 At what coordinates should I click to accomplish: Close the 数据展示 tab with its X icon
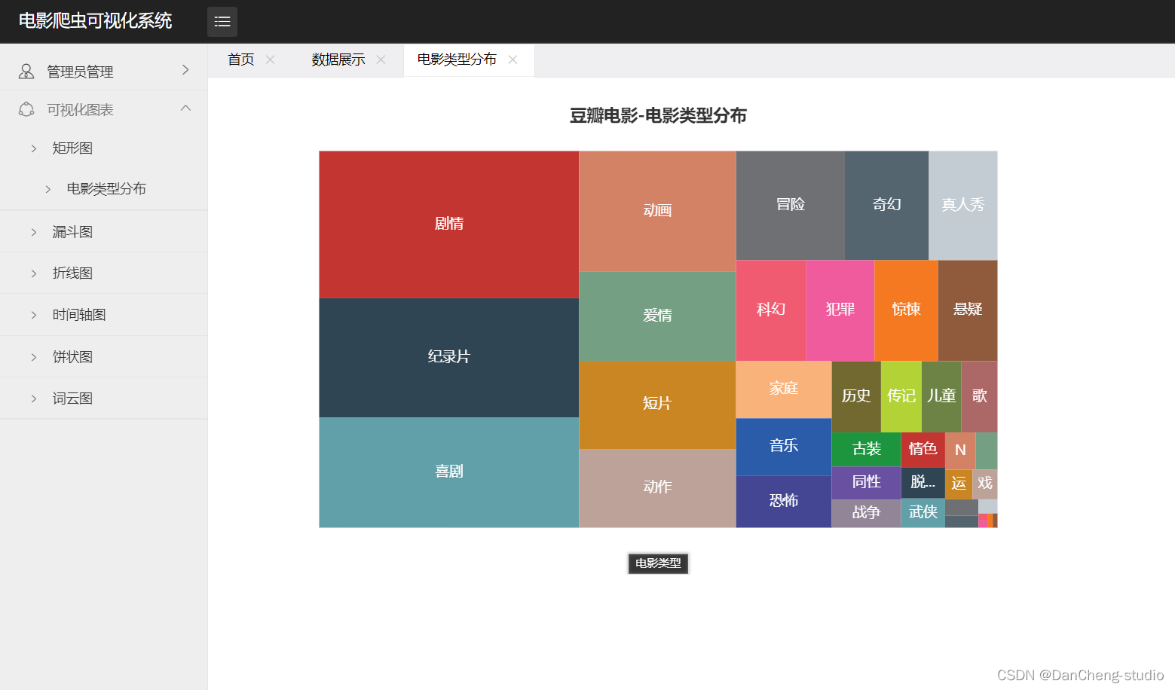point(381,60)
